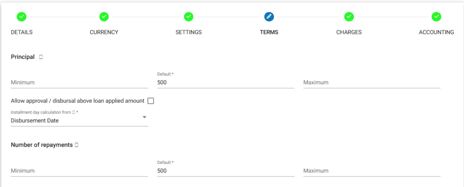This screenshot has height=187, width=464.
Task: Click info icon next to Number of repayments
Action: (76, 145)
